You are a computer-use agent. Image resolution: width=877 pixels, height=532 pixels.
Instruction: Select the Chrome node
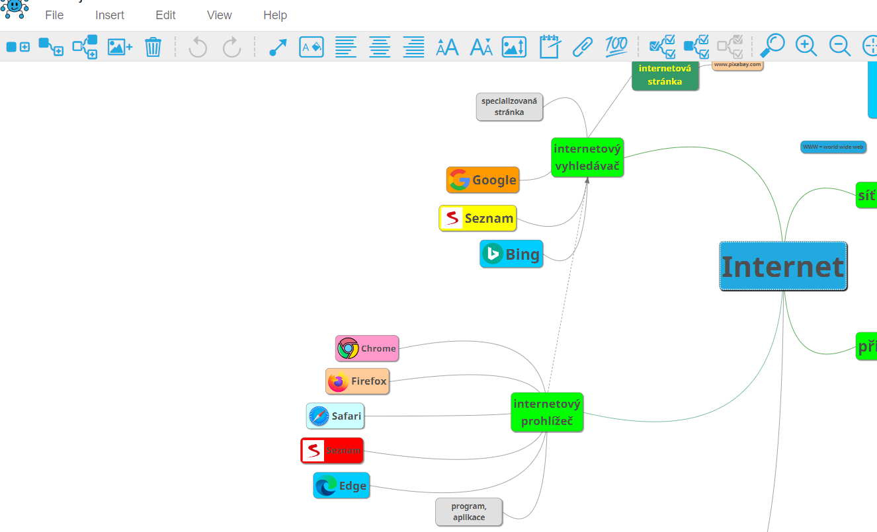367,348
